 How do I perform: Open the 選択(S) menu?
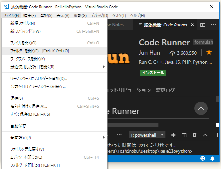46,15
